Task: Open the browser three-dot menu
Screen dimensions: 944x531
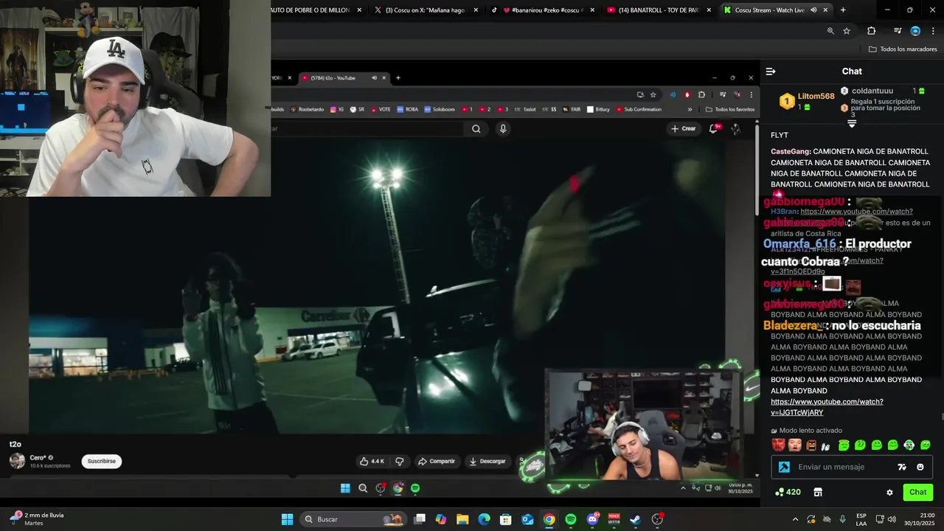Action: click(x=933, y=31)
